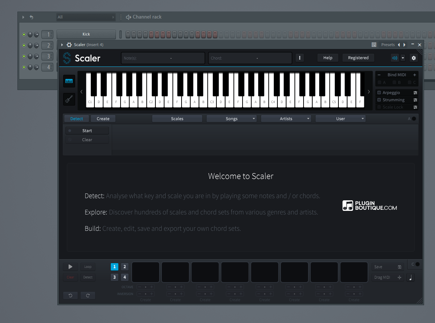Open the Songs dropdown
Image resolution: width=435 pixels, height=323 pixels.
click(x=232, y=119)
